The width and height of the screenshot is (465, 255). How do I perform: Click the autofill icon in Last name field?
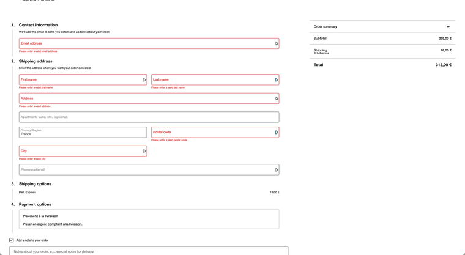pyautogui.click(x=276, y=79)
